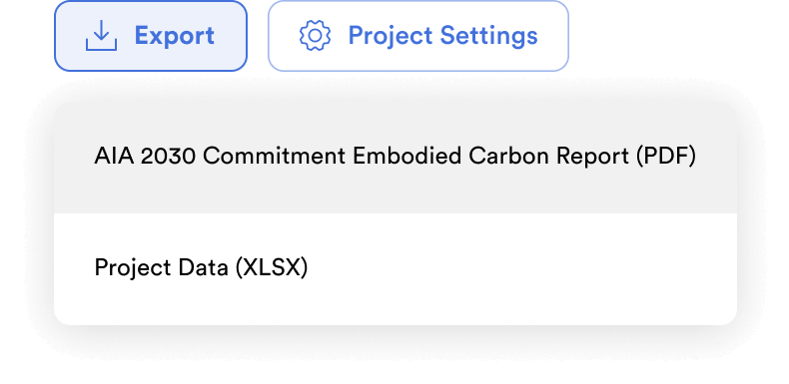
Task: Toggle the blue-highlighted Export button
Action: click(151, 36)
